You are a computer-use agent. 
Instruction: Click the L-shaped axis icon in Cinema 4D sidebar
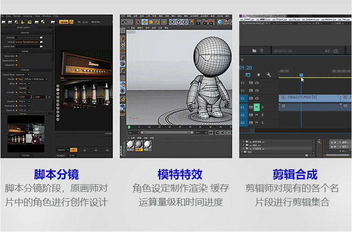pyautogui.click(x=123, y=78)
